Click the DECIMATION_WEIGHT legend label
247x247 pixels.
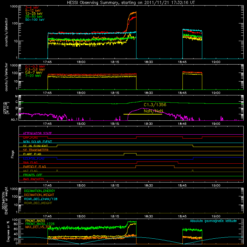click(39, 195)
